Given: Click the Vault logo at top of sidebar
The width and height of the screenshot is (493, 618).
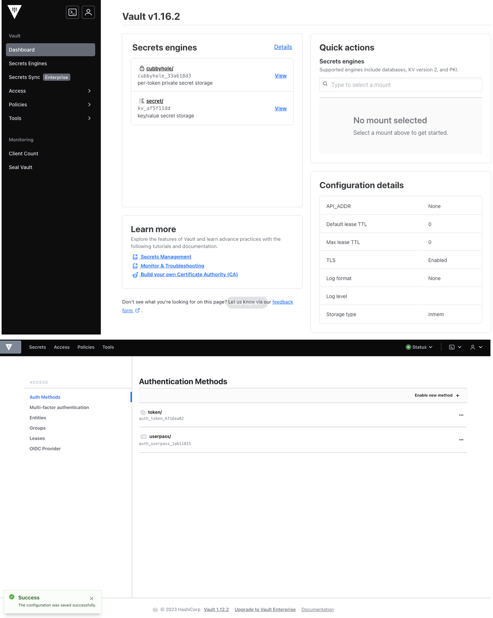Looking at the screenshot, I should 14,12.
